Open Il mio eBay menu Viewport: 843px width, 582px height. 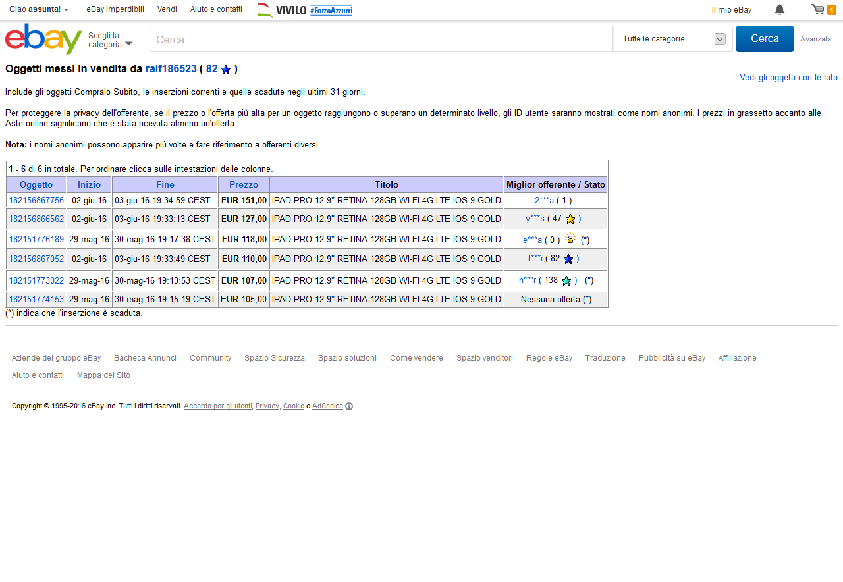732,10
